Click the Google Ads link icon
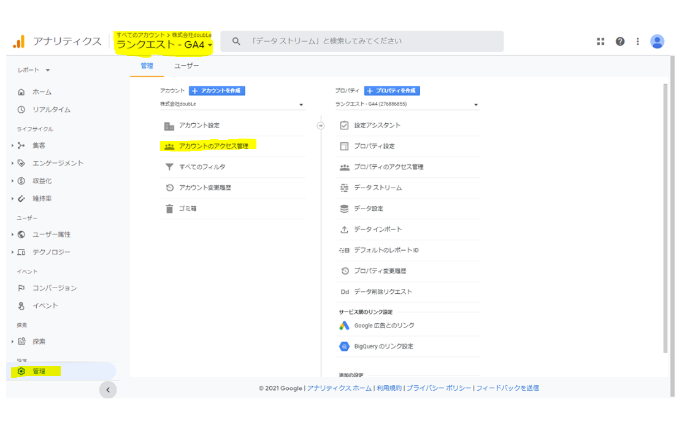 (x=344, y=326)
